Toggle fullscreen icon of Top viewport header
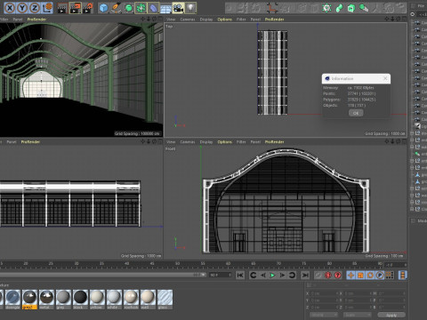427x320 pixels. point(404,19)
